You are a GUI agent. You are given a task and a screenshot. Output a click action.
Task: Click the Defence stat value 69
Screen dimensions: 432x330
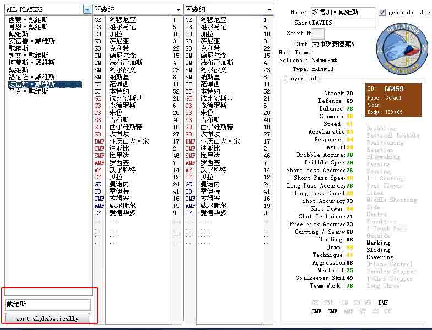pyautogui.click(x=349, y=101)
